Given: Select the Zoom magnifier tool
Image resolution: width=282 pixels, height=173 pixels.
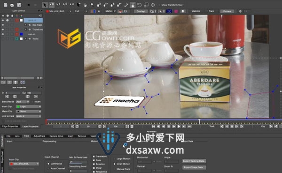Looking at the screenshot, I should (x=92, y=5).
